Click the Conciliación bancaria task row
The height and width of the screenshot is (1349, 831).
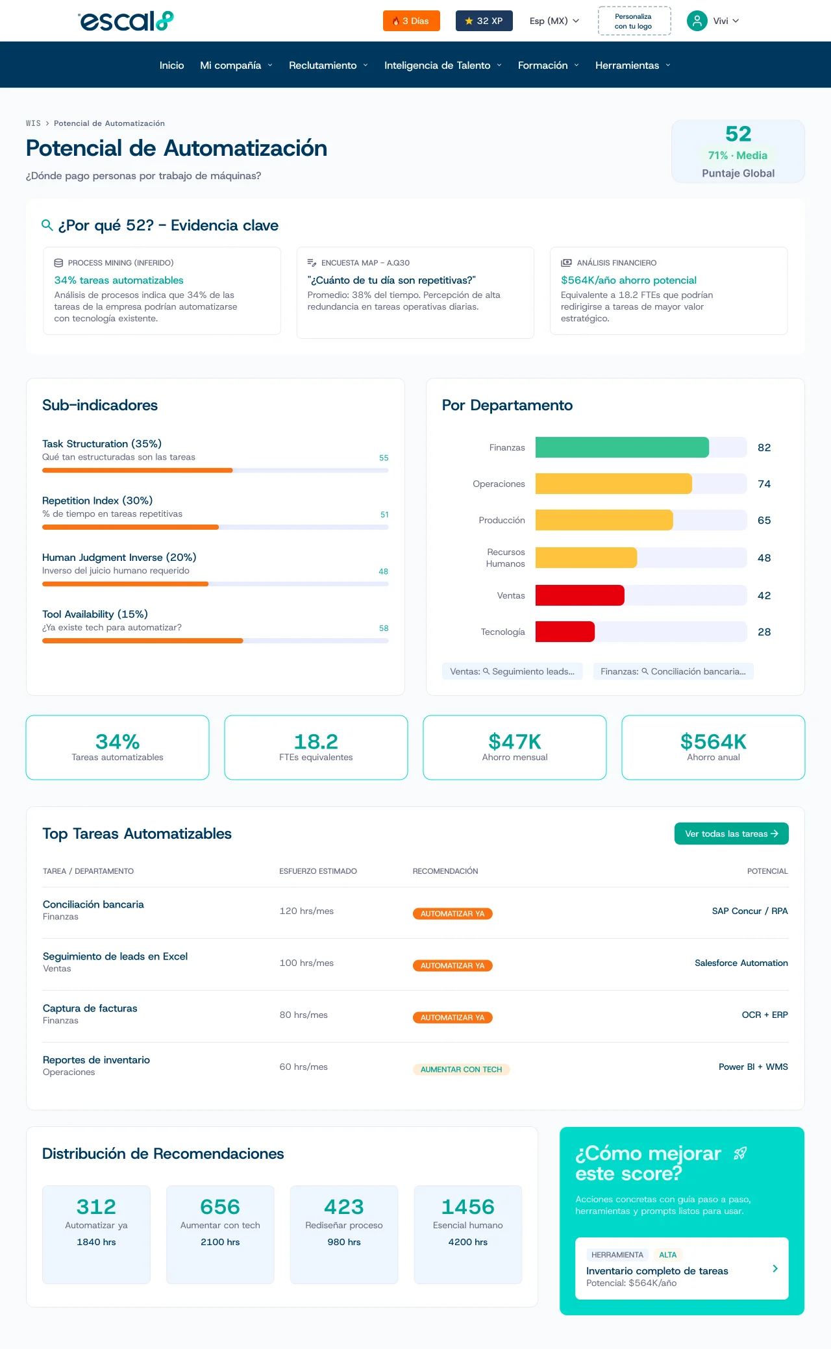[415, 912]
